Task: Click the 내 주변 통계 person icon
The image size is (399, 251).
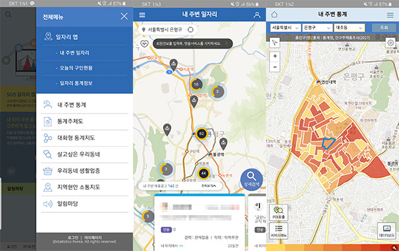Action: [48, 104]
